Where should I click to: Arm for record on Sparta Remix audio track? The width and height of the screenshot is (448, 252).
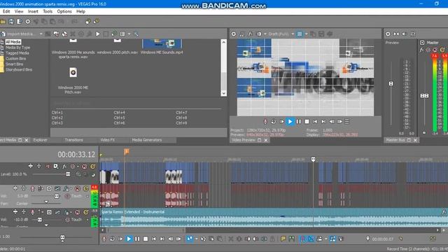coord(32,212)
